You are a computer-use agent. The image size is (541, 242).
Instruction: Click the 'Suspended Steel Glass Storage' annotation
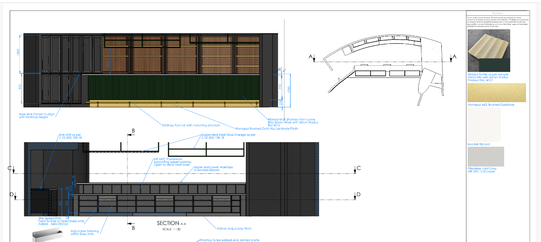(x=228, y=135)
